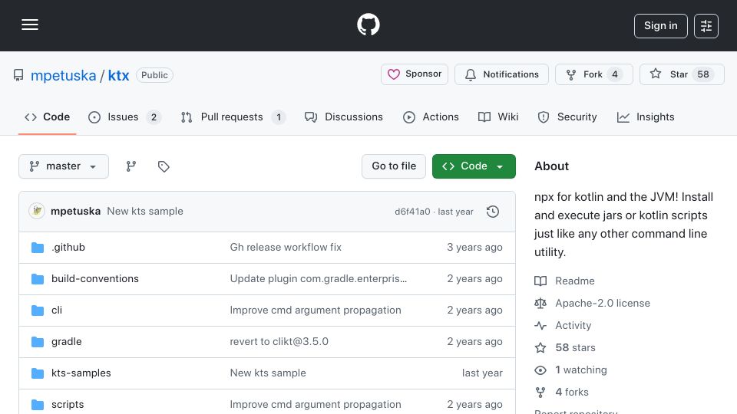This screenshot has height=414, width=737.
Task: Click the folder icon beside scripts
Action: pos(38,405)
